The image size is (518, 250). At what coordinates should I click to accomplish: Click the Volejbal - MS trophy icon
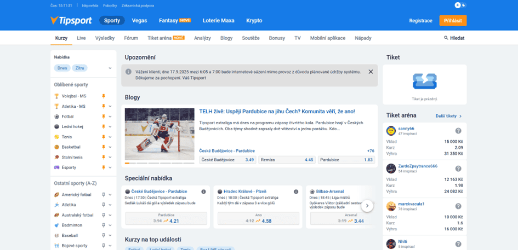click(56, 96)
